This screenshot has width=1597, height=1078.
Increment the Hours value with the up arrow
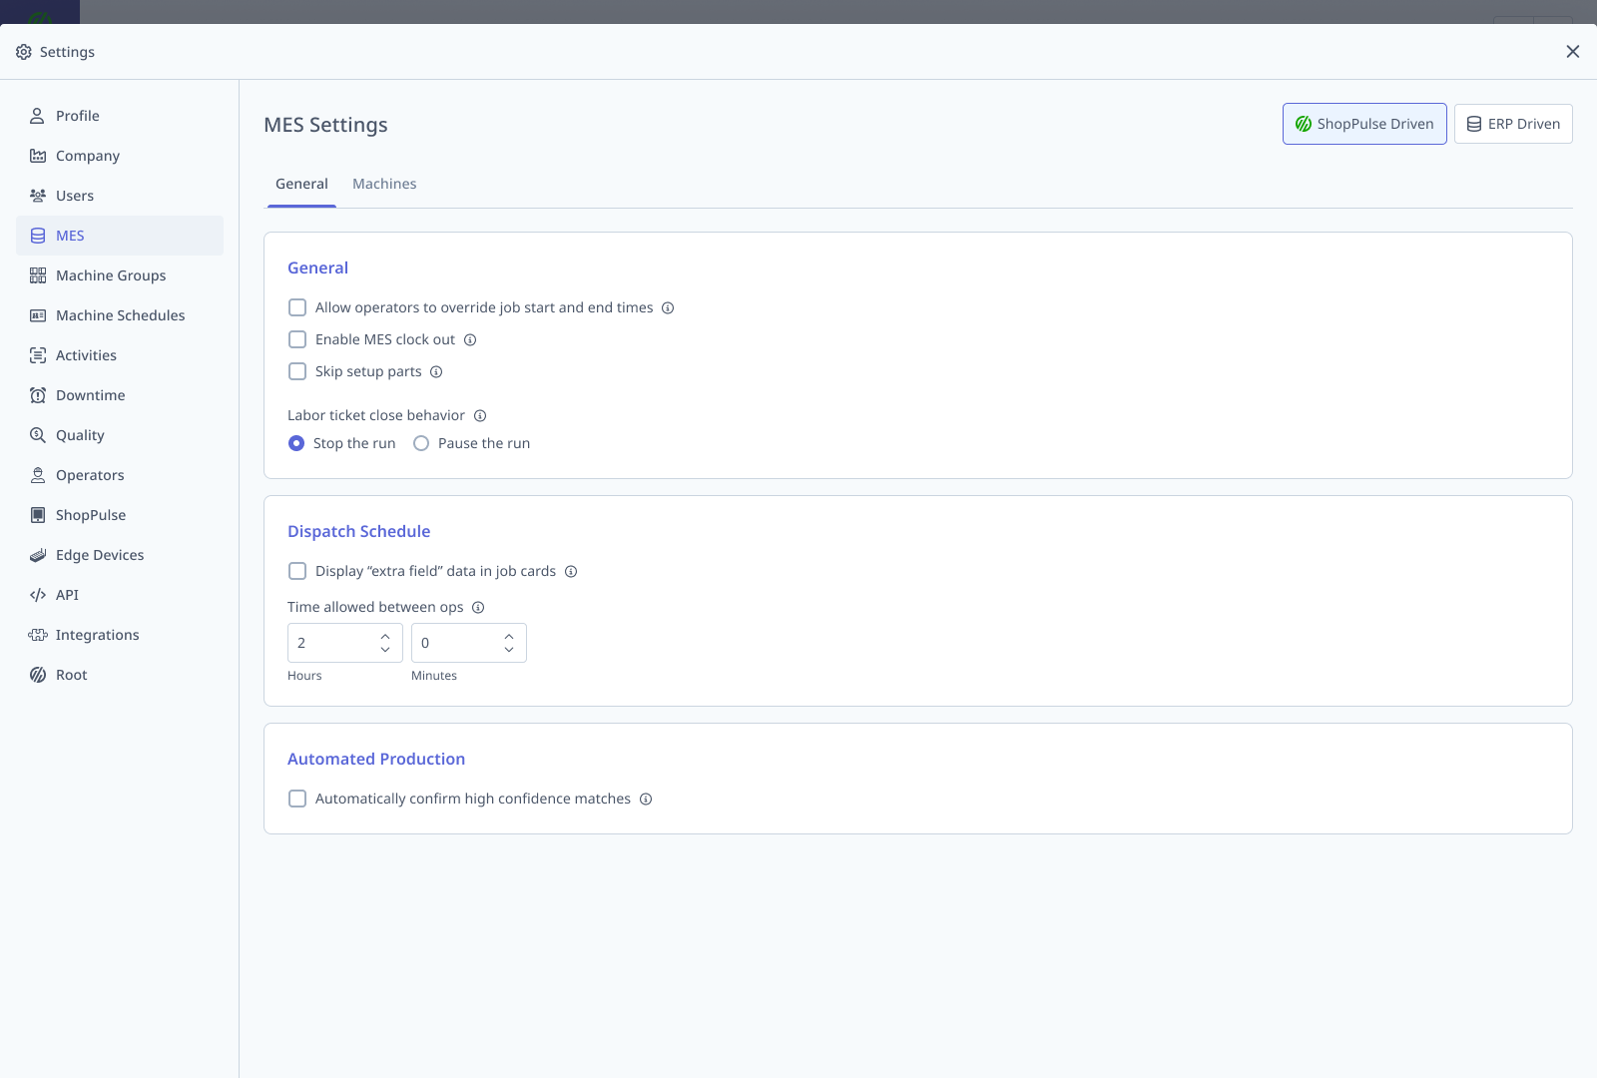(x=384, y=636)
